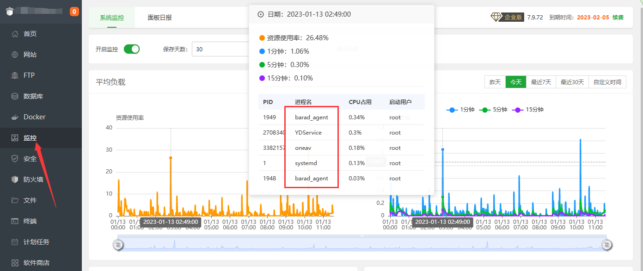This screenshot has width=643, height=271.
Task: Click the left handle of the zoom slider
Action: tap(118, 245)
